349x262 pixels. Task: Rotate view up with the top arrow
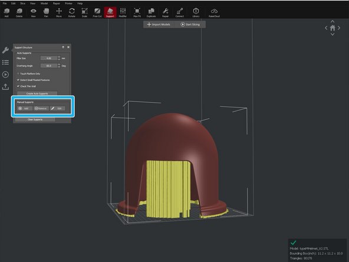click(332, 21)
